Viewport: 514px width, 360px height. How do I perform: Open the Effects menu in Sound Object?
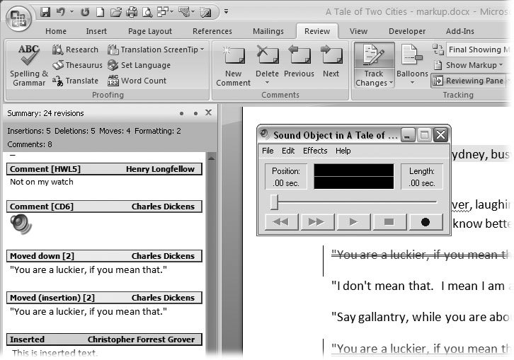pyautogui.click(x=315, y=151)
